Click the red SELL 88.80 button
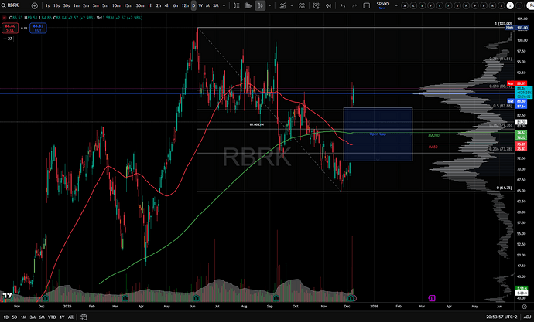Screen dimensions: 534x322 point(10,28)
